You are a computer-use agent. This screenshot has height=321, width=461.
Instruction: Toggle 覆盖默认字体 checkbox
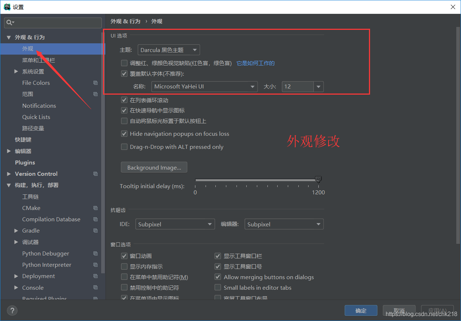(x=124, y=74)
